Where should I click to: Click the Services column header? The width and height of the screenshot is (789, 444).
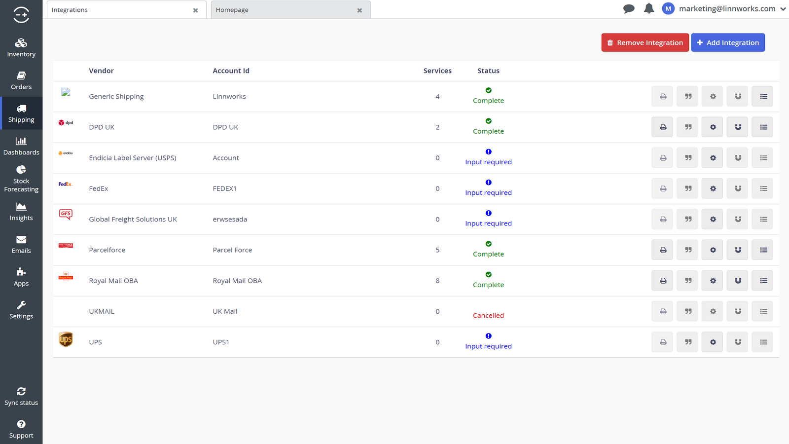point(437,71)
